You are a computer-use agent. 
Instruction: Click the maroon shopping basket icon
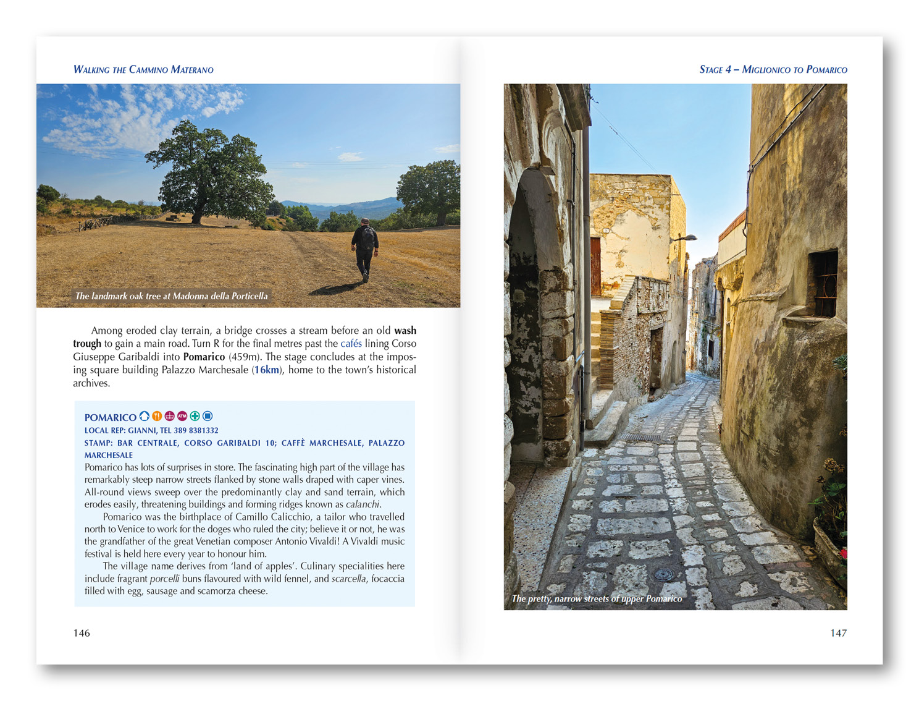[169, 416]
